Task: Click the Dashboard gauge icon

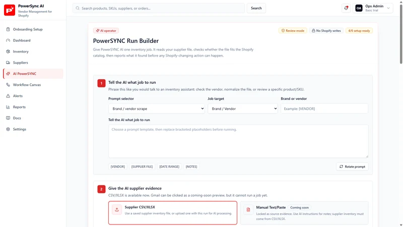Action: click(8, 40)
